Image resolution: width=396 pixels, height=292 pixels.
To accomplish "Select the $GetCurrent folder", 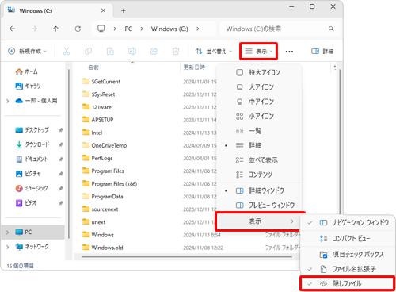I will [x=106, y=82].
